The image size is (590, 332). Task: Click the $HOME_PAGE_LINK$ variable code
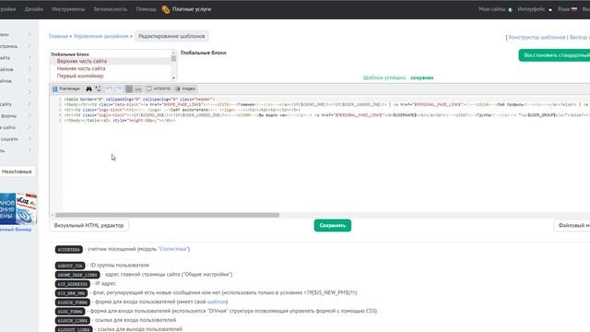coord(77,275)
